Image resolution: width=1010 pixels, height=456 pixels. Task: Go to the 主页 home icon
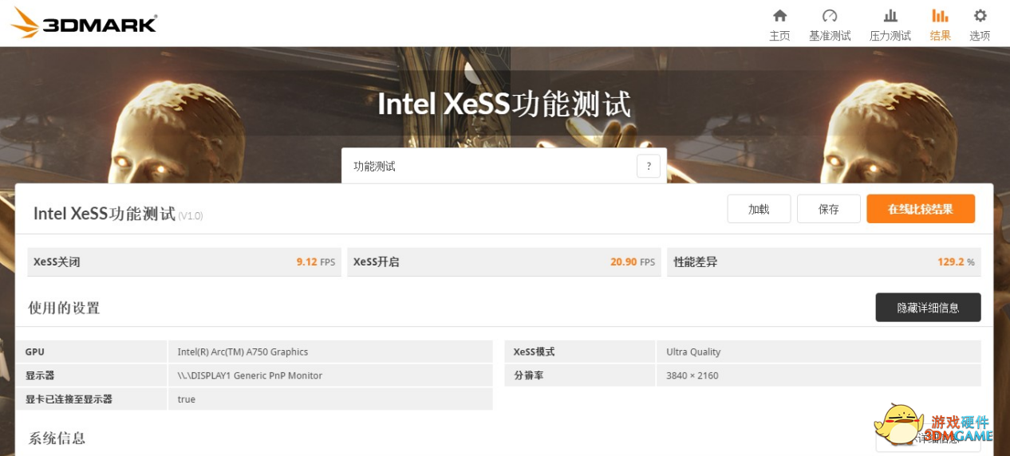(779, 16)
